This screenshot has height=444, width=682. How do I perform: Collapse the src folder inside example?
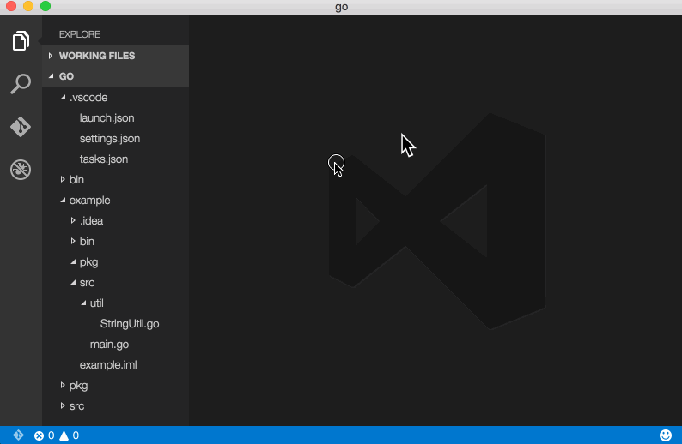click(x=73, y=282)
